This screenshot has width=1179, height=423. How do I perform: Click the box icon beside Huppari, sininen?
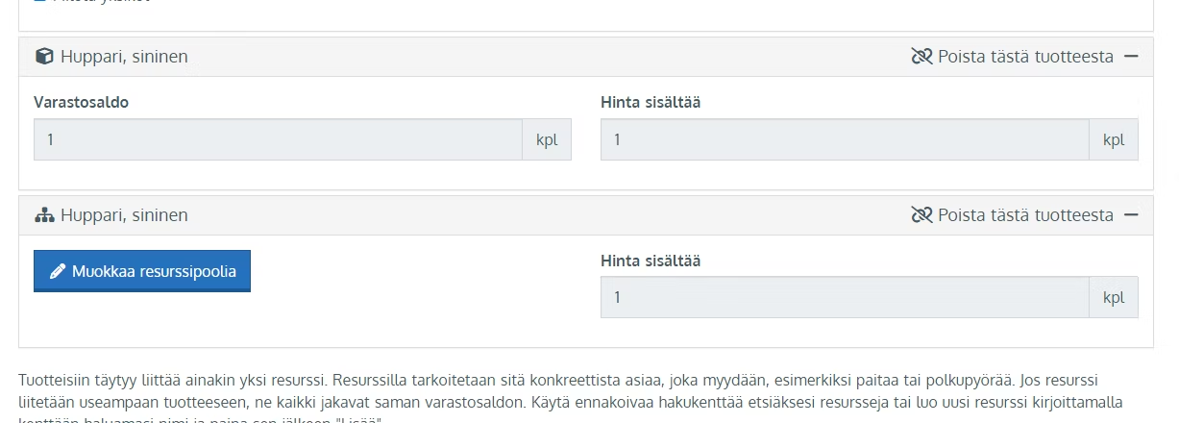[x=44, y=57]
